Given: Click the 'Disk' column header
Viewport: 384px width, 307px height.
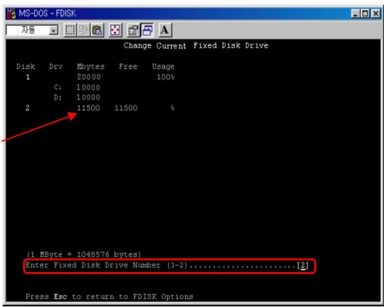Looking at the screenshot, I should coord(26,66).
